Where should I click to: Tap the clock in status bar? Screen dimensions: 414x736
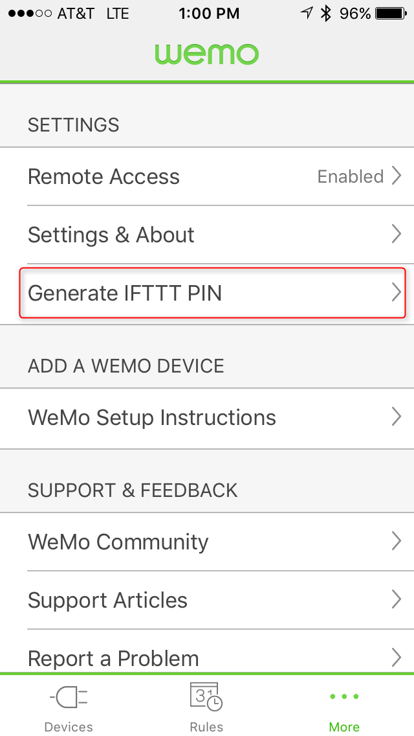pyautogui.click(x=209, y=14)
